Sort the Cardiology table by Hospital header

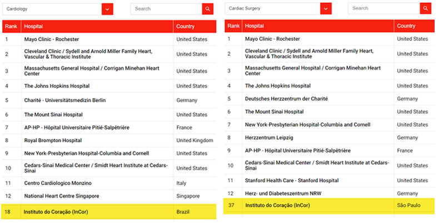point(97,26)
